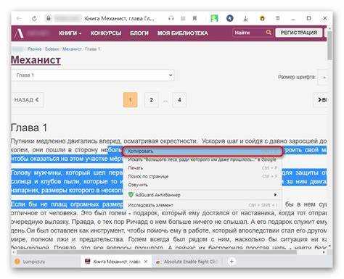Screen dimensions: 344x279
Task: Close the Книга Механист tab
Action: 146,262
